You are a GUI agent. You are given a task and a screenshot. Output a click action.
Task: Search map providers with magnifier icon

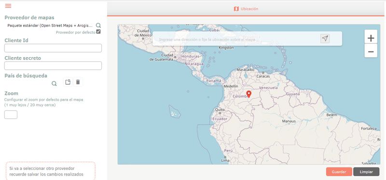pyautogui.click(x=98, y=26)
